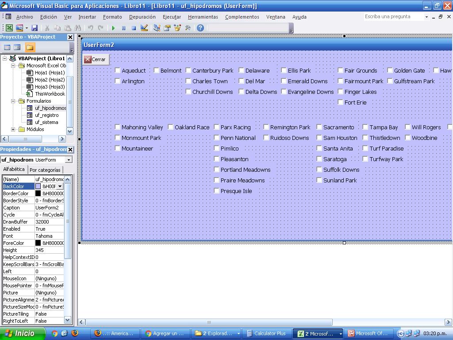
Task: Open the Escriba una pregunta dropdown arrow
Action: coord(426,17)
